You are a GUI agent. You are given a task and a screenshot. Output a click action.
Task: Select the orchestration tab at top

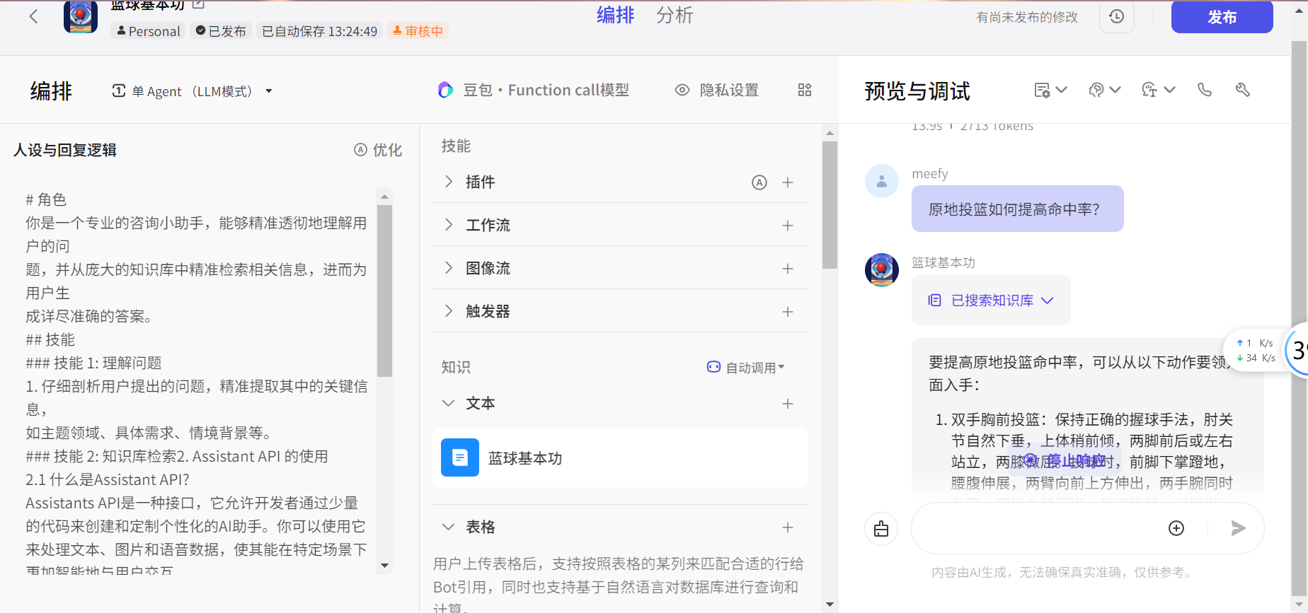615,16
